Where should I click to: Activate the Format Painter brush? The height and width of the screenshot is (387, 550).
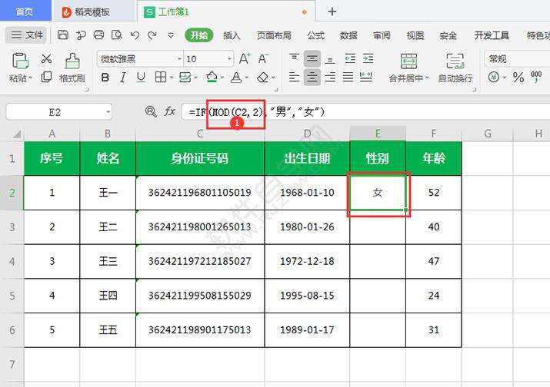(x=72, y=61)
